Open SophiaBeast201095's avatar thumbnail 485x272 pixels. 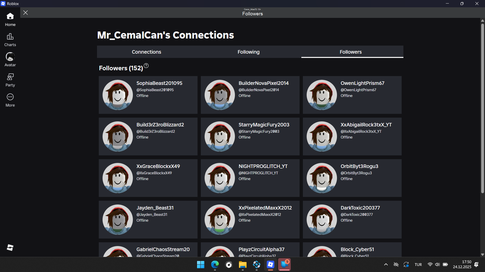click(118, 95)
